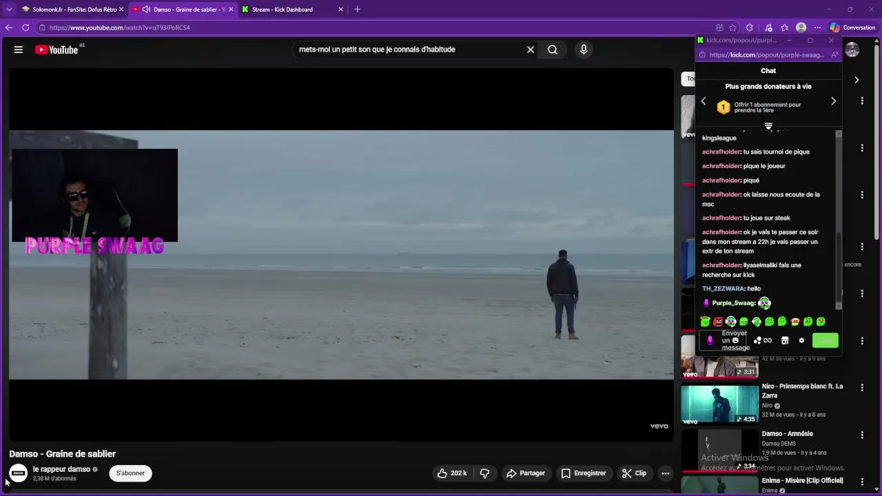882x496 pixels.
Task: Click TH_ZEZWARA username in chat
Action: (723, 289)
